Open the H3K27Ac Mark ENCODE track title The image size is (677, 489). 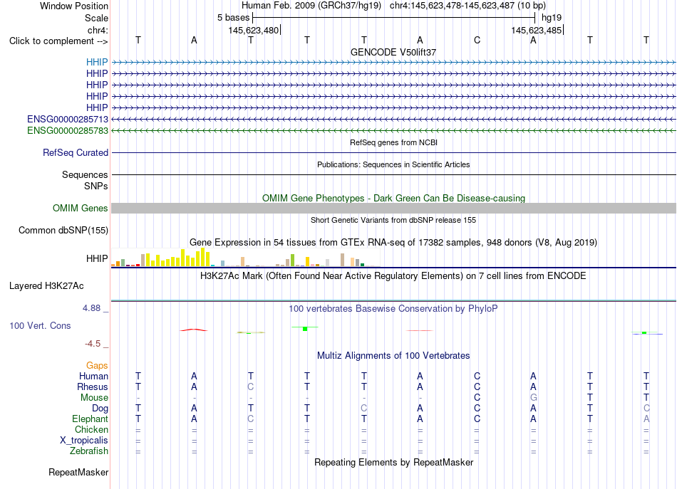(x=393, y=276)
